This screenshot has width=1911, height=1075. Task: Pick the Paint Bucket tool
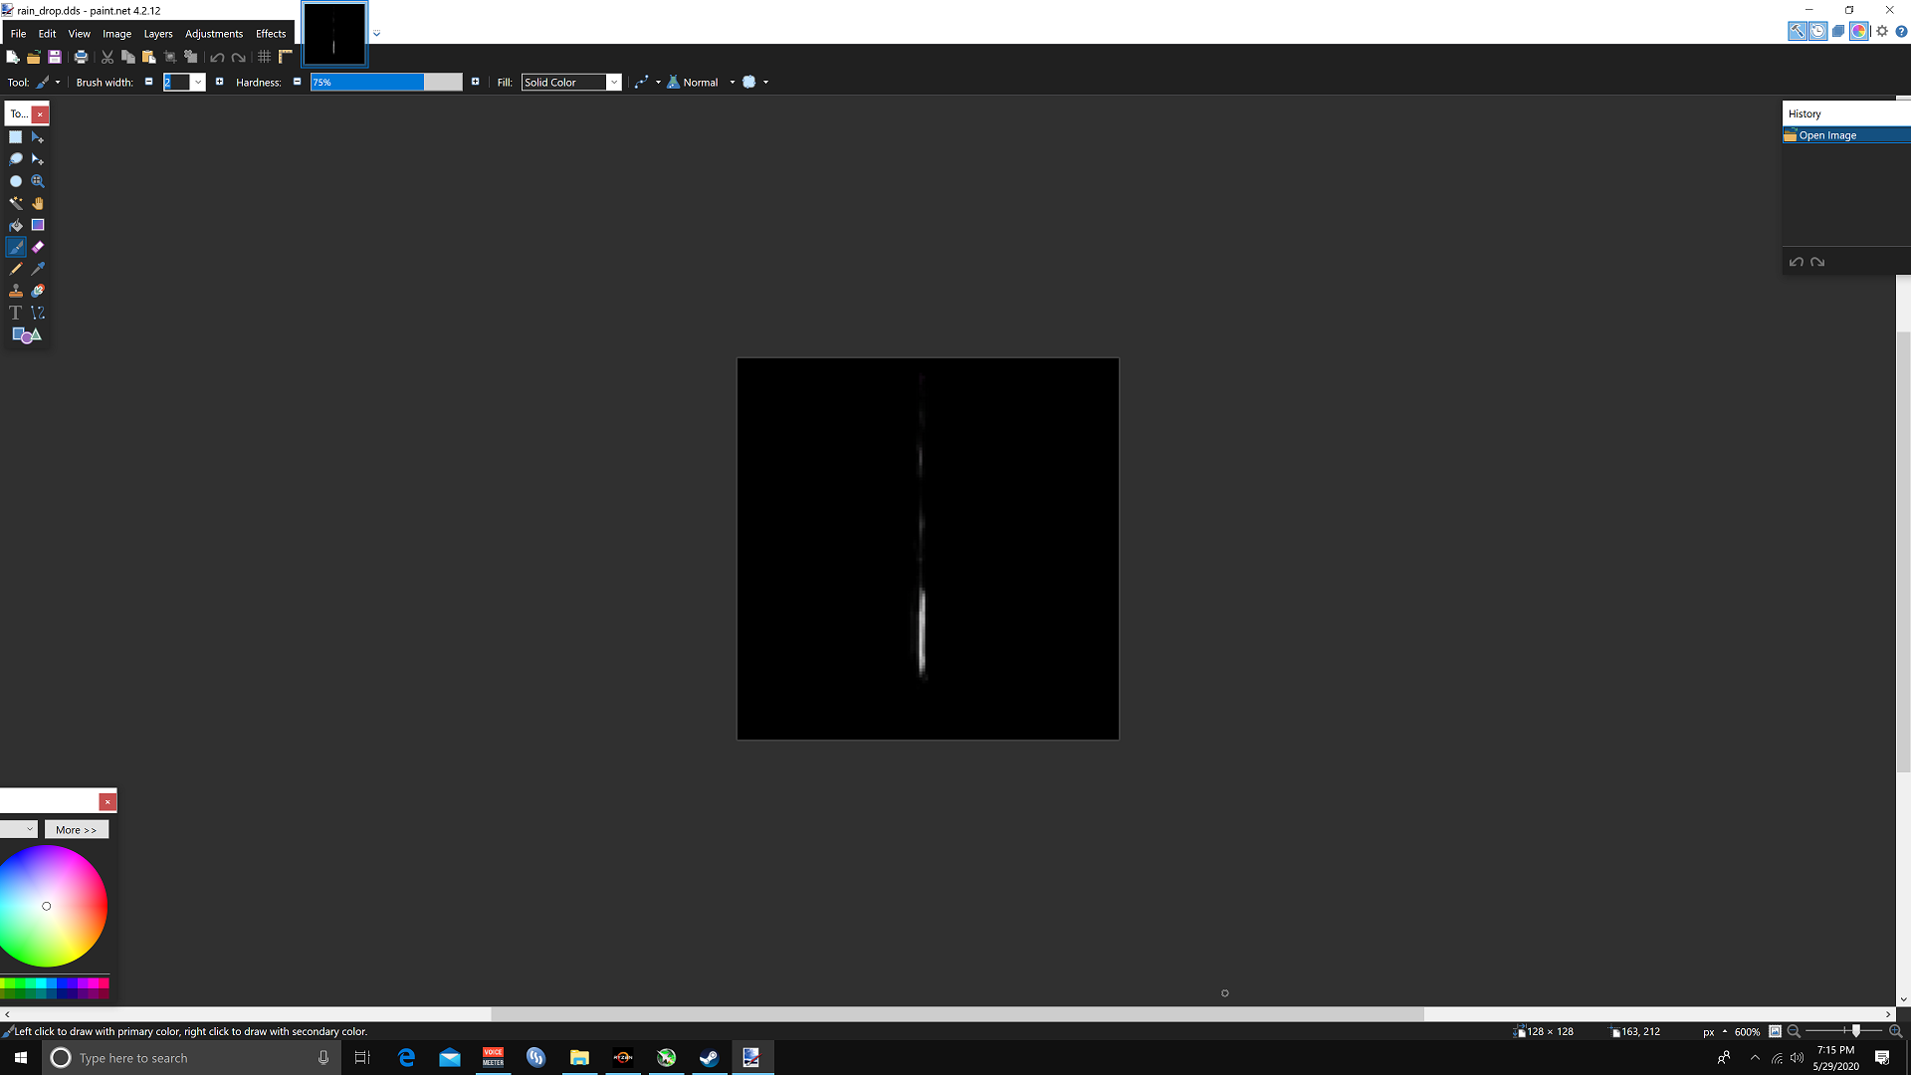[x=16, y=225]
